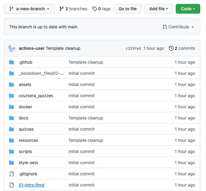Click '1 hour ago' timestamp in header commit row

point(153,48)
